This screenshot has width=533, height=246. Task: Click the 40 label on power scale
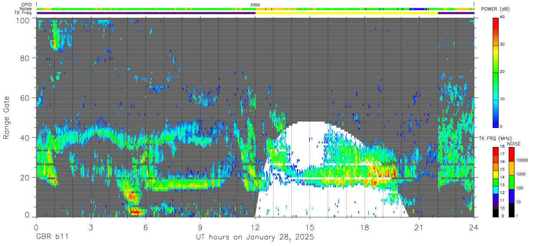point(503,17)
